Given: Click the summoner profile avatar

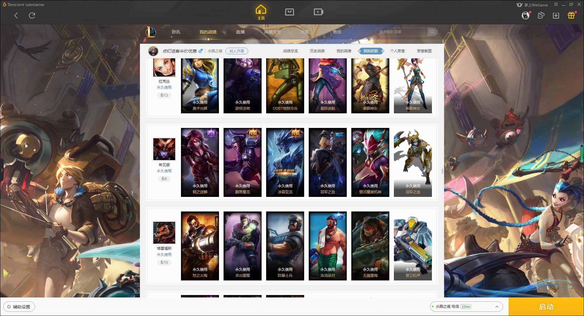Looking at the screenshot, I should [x=153, y=51].
